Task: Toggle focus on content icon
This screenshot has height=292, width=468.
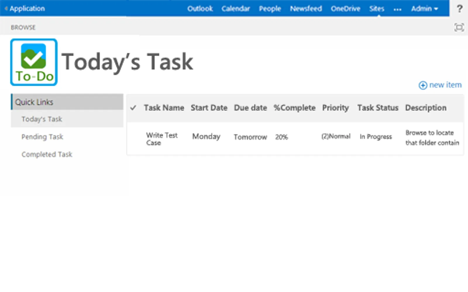Action: 459,27
